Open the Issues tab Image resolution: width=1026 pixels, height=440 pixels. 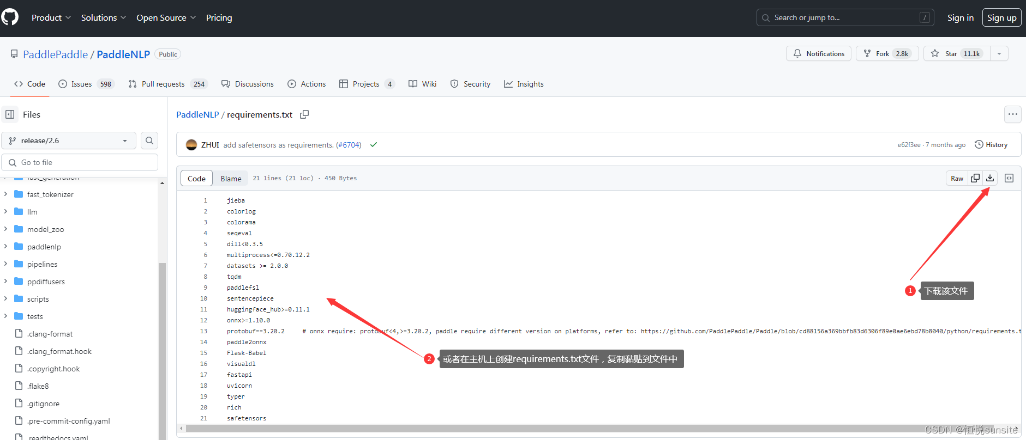(86, 84)
